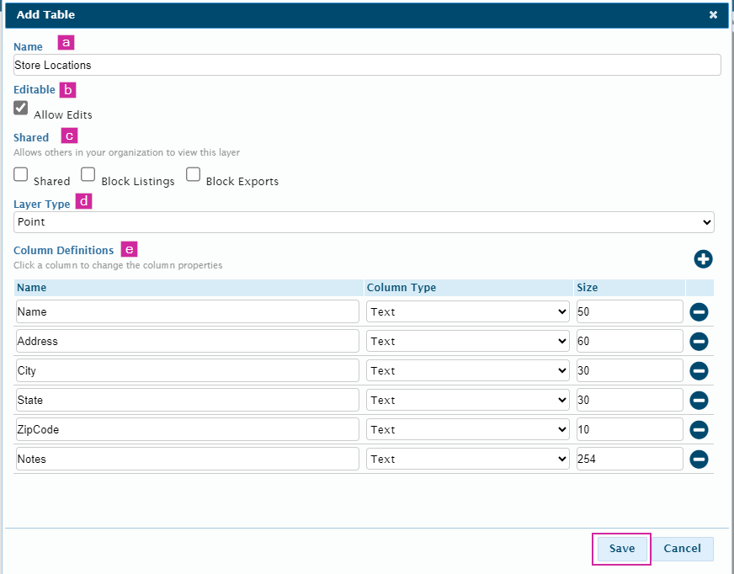Click the Cancel button
The width and height of the screenshot is (734, 574).
click(682, 549)
